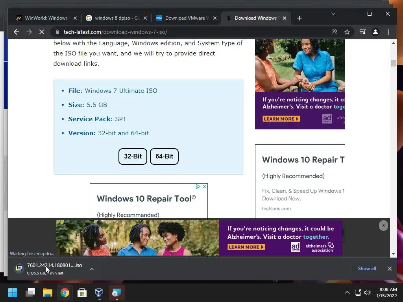Open Chrome's three-dot menu
The image size is (403, 302).
tap(388, 32)
